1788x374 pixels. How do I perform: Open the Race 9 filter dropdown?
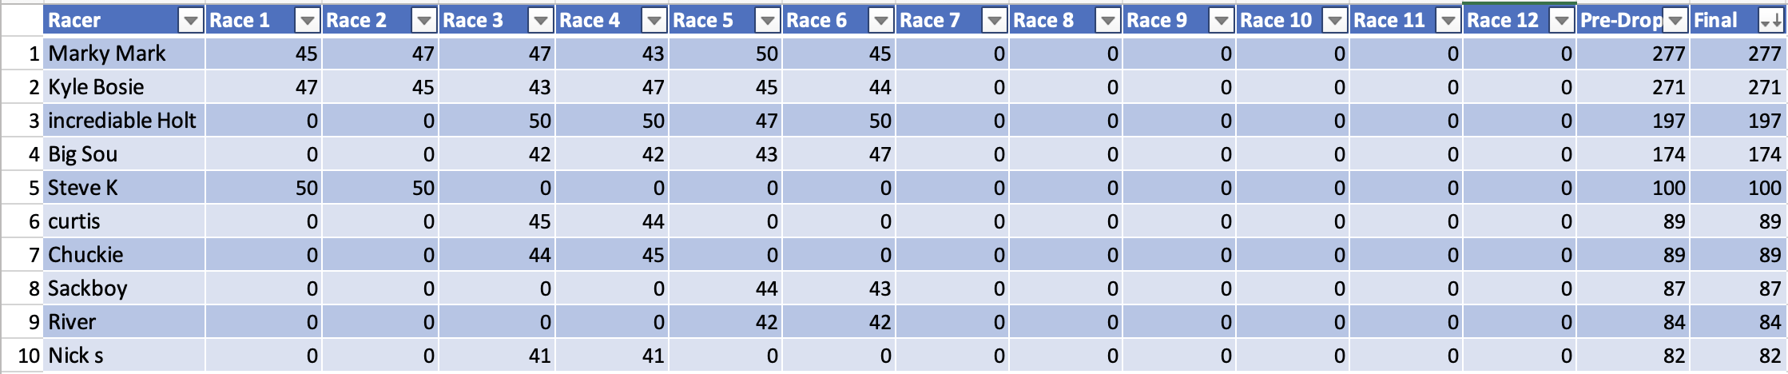click(x=1221, y=21)
